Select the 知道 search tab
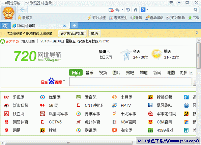Screen dimensions: 201x145 (x=144, y=73)
